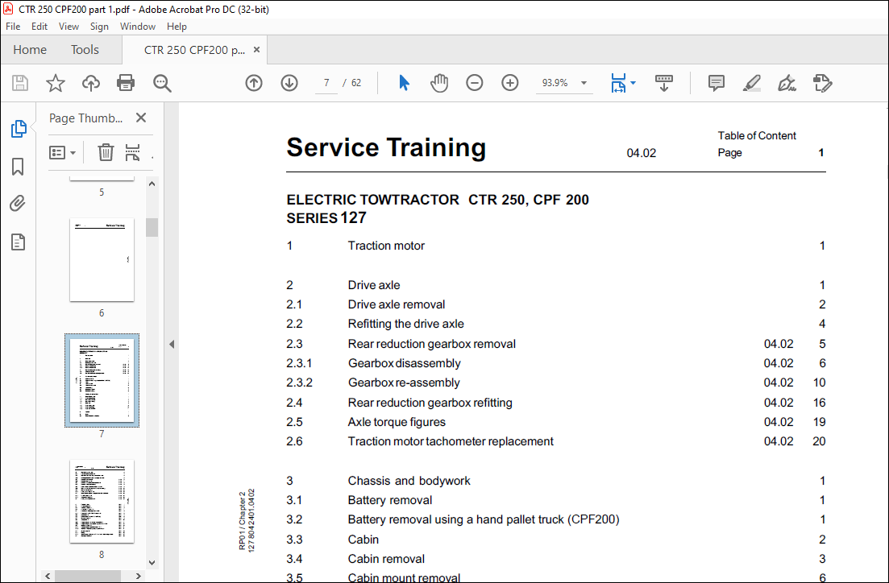Image resolution: width=889 pixels, height=583 pixels.
Task: Click the 'Gearbox disassembly' entry
Action: click(x=405, y=363)
